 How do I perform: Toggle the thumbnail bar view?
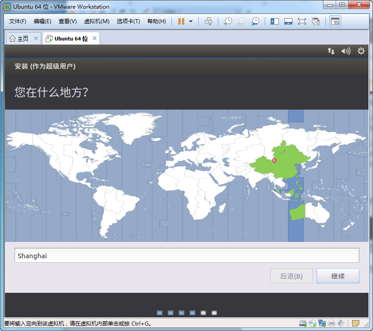[288, 21]
